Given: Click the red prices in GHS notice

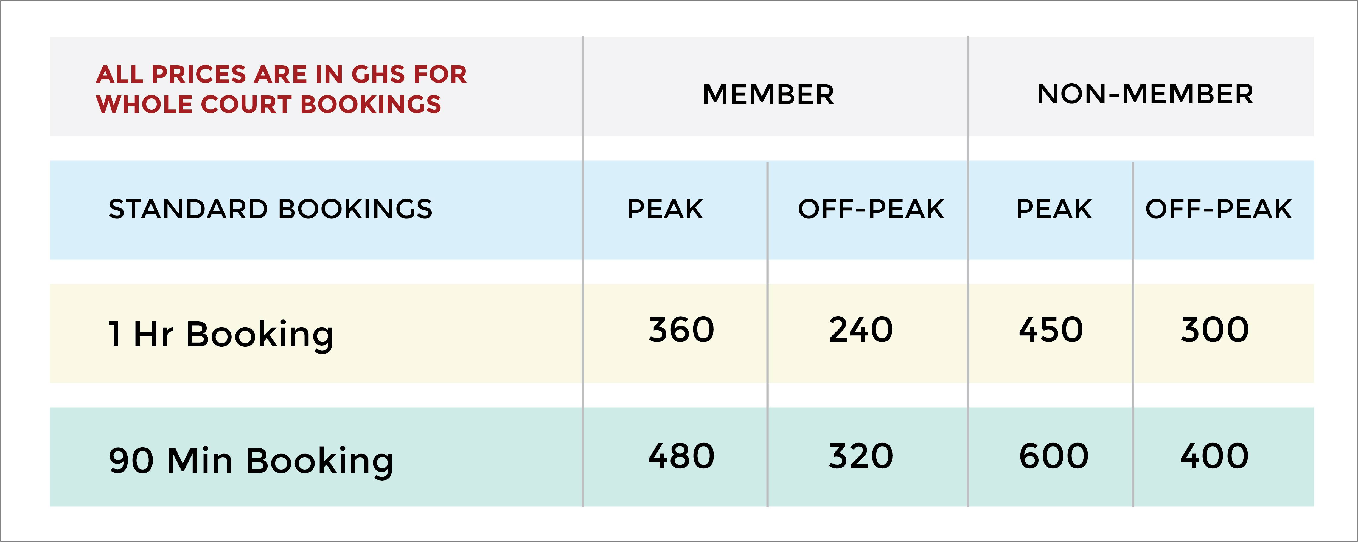Looking at the screenshot, I should click(282, 89).
